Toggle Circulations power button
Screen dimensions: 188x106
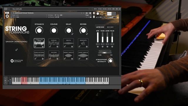pyautogui.click(x=43, y=59)
